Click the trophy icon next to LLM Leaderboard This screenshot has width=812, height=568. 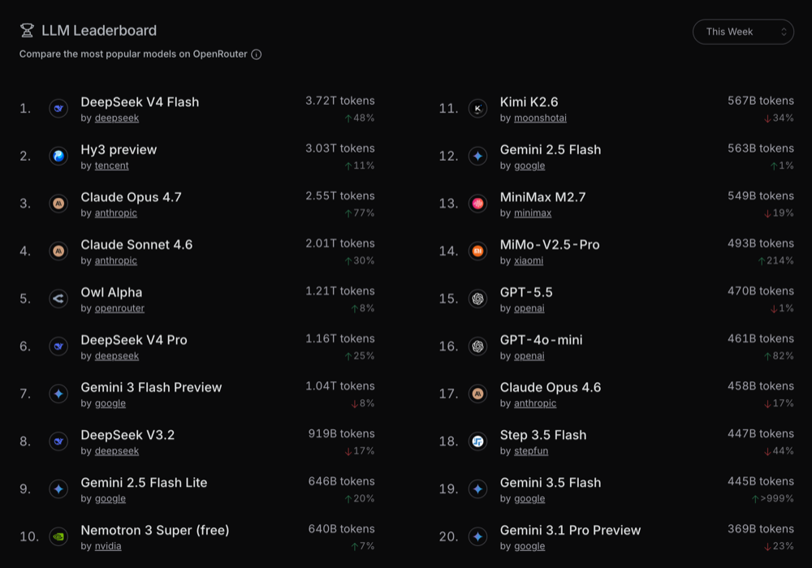[x=27, y=31]
